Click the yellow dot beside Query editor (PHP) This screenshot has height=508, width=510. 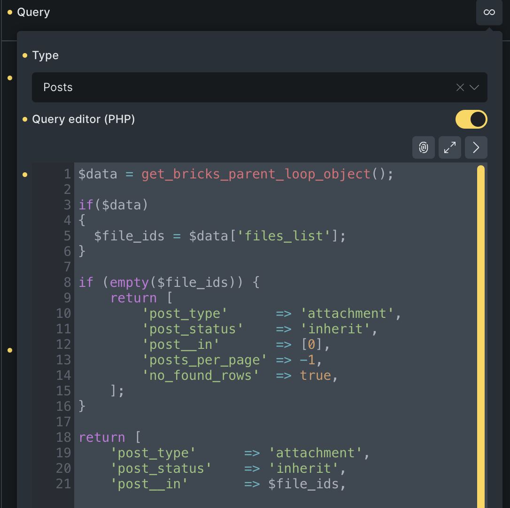tap(25, 120)
